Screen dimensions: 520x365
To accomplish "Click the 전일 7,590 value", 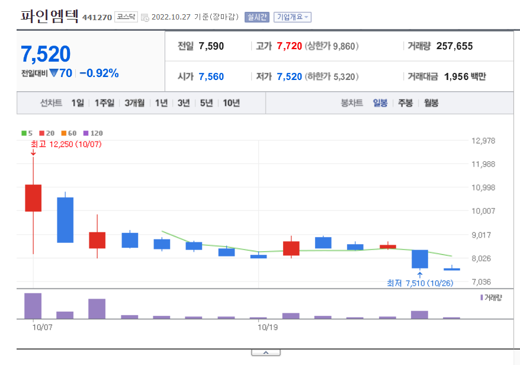I will 211,46.
